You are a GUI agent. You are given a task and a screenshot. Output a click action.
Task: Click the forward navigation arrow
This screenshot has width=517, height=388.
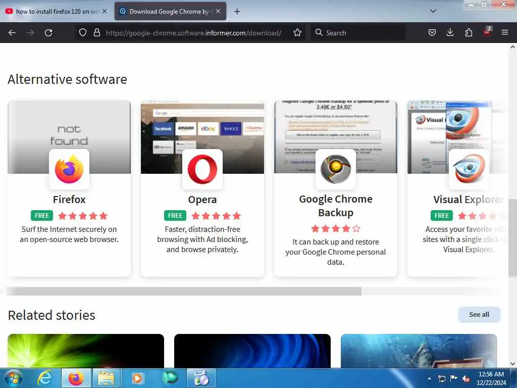pyautogui.click(x=30, y=33)
